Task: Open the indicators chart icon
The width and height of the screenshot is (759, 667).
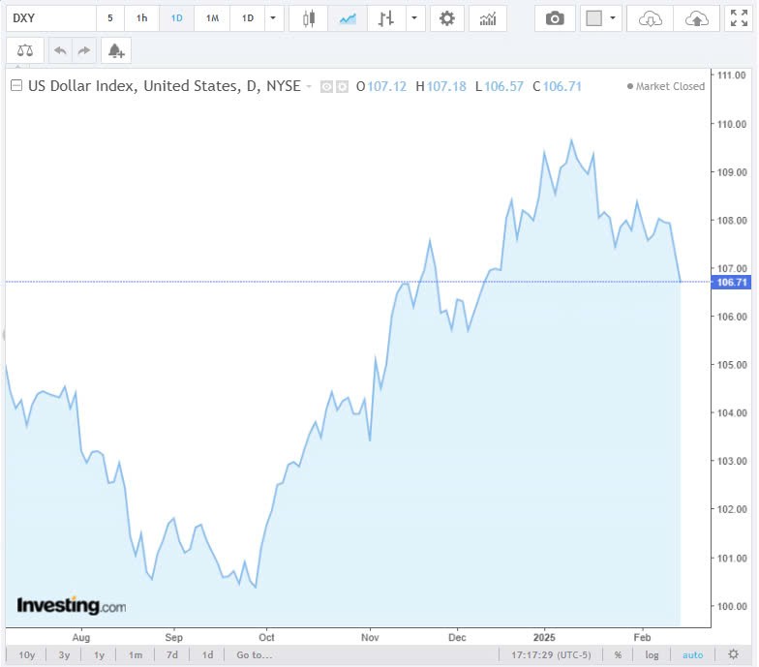Action: click(488, 18)
